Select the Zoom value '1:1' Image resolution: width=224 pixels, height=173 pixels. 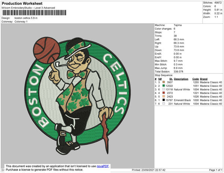[x=216, y=17]
